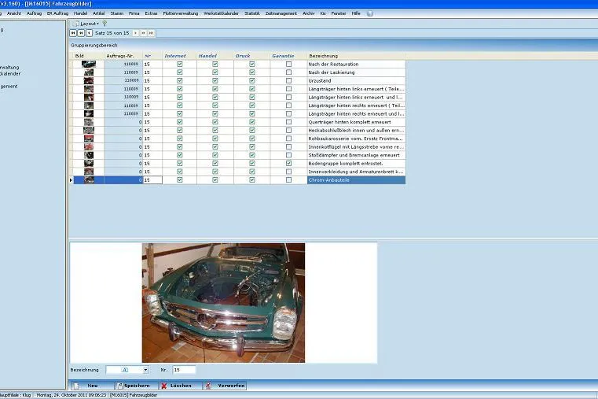Open the Flottenverwaltung menu
The image size is (598, 399).
tap(181, 13)
